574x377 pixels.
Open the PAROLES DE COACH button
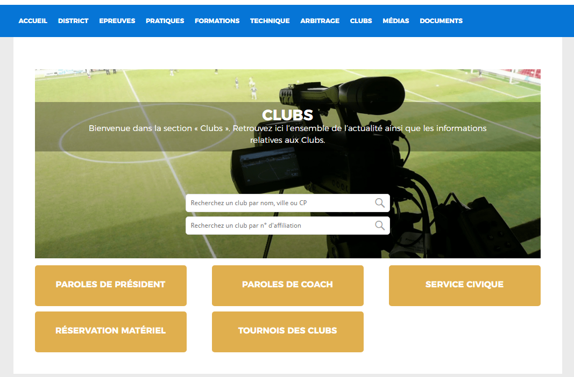pos(288,286)
